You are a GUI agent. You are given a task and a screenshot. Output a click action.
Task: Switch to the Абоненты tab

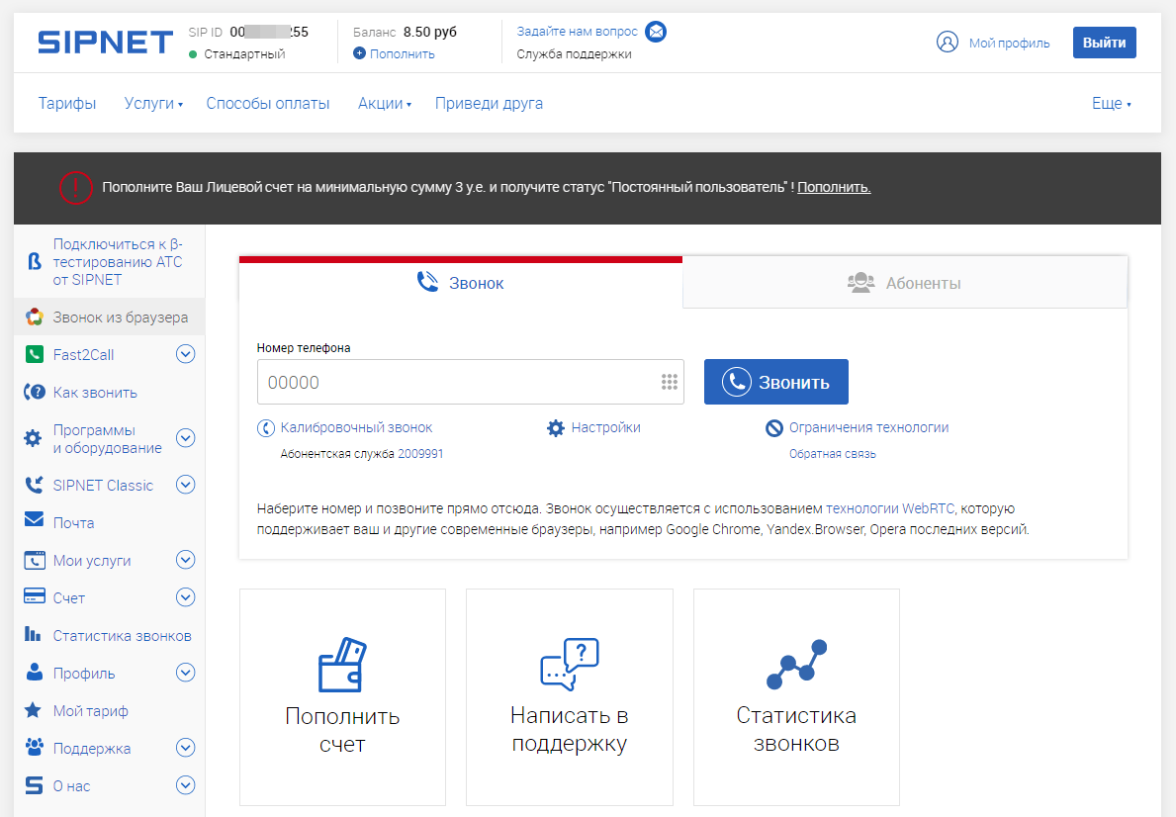pyautogui.click(x=904, y=283)
